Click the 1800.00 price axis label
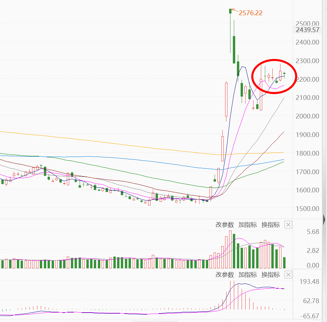This screenshot has height=322, width=327. [307, 153]
